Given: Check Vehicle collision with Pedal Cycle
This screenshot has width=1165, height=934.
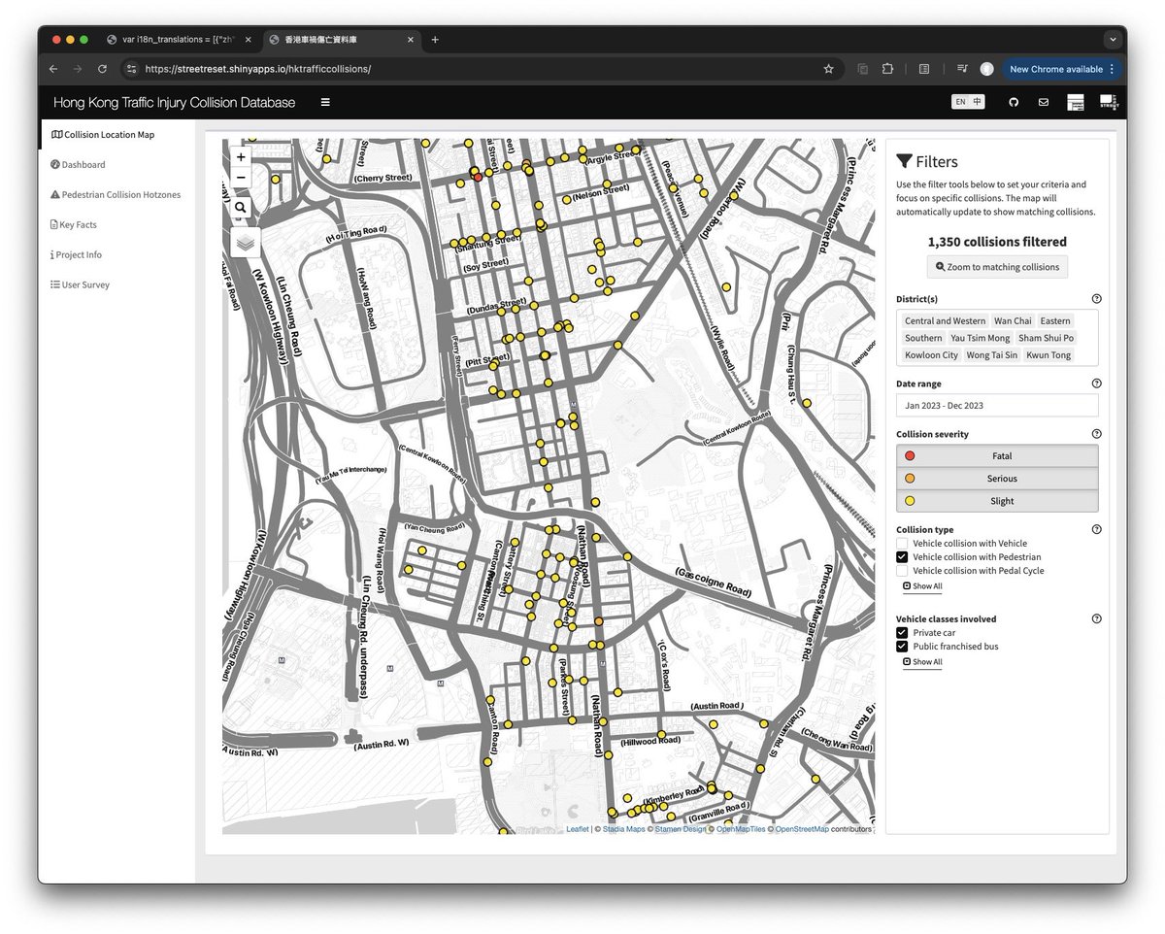Looking at the screenshot, I should 902,571.
